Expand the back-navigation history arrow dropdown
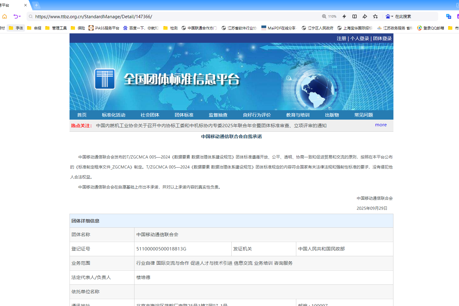 20,16
